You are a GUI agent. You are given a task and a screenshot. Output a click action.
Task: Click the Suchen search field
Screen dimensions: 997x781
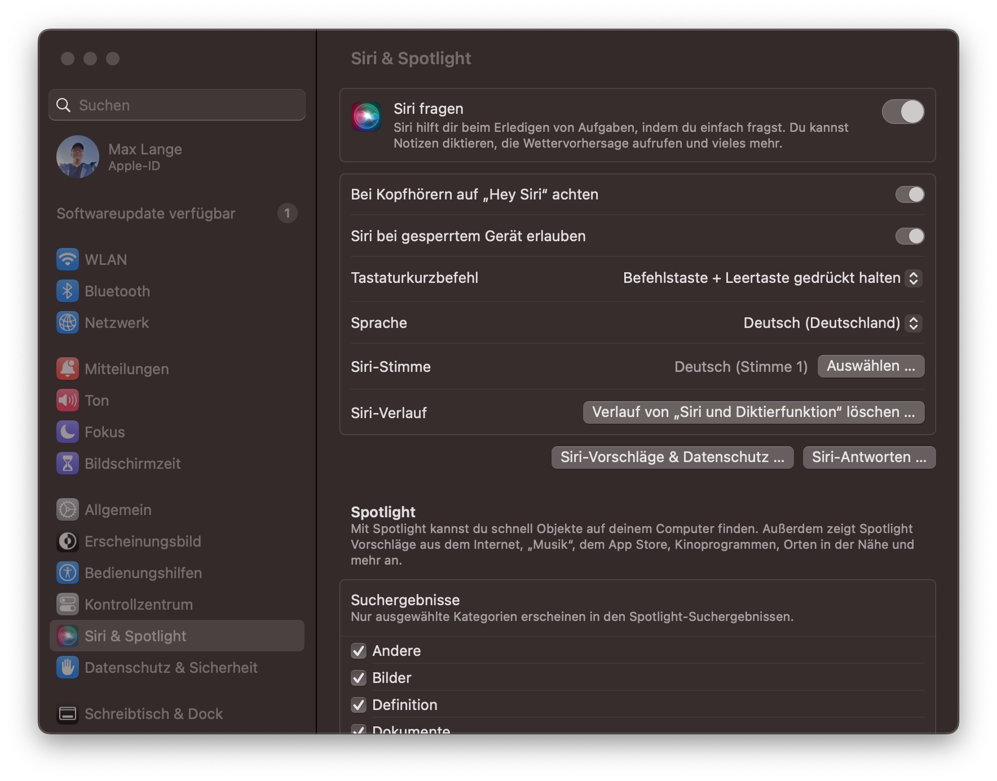[177, 105]
